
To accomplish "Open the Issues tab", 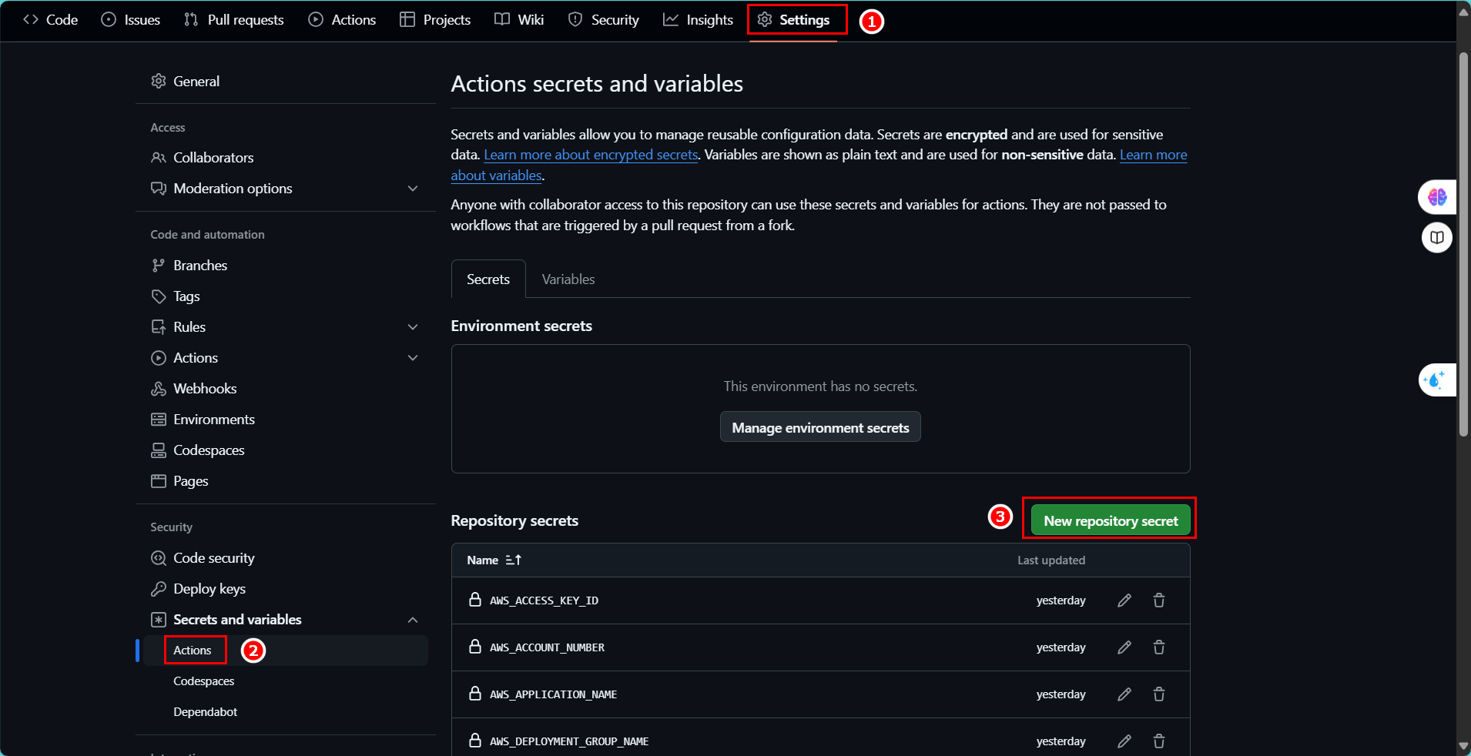I will point(131,20).
